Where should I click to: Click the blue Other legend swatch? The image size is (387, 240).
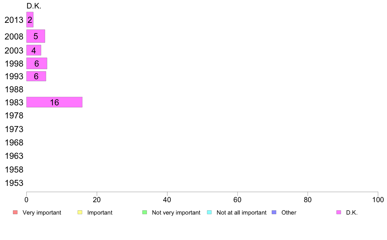pyautogui.click(x=274, y=212)
